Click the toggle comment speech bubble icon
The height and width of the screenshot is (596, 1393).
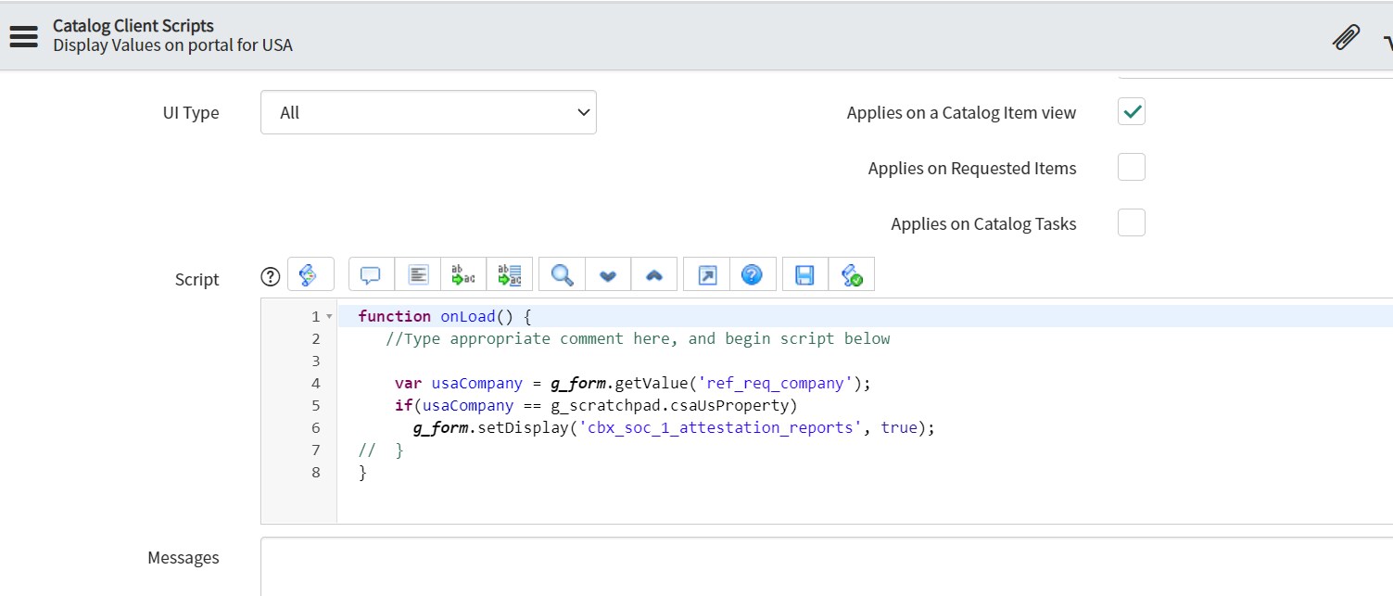372,275
